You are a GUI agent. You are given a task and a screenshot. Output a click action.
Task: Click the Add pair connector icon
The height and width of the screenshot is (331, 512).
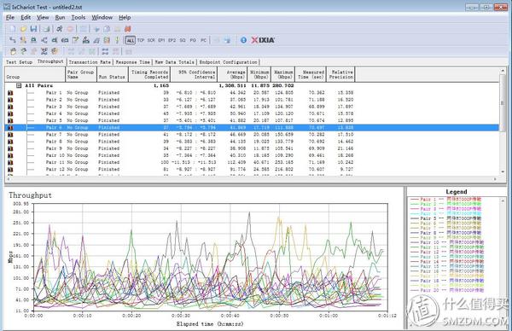13,40
